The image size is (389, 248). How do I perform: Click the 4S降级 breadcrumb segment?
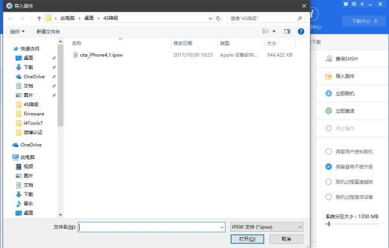[111, 18]
